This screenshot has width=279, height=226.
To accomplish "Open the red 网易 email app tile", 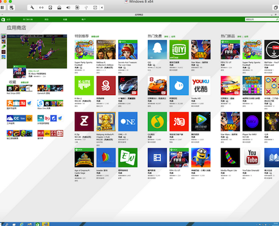I will (106, 86).
